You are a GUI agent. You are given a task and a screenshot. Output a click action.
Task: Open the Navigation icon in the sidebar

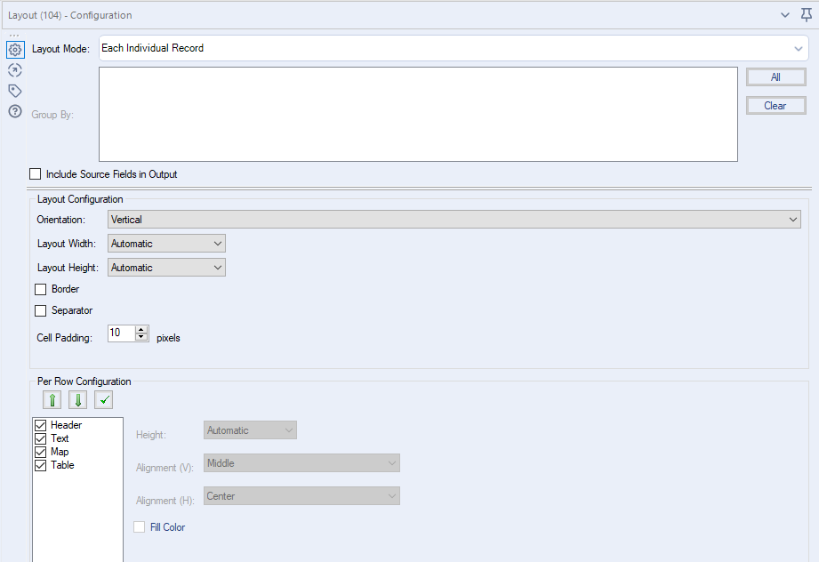coord(14,70)
